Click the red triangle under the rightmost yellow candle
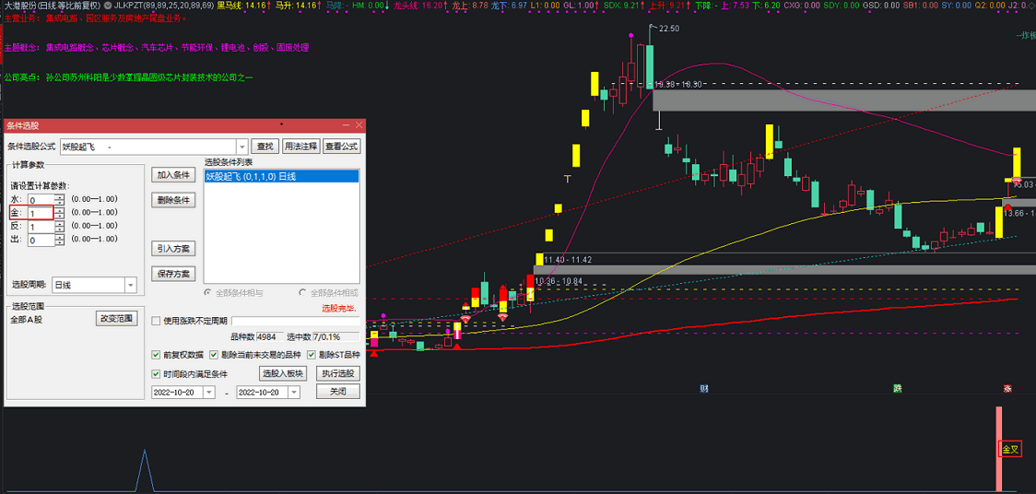The image size is (1036, 494). coord(1008,207)
